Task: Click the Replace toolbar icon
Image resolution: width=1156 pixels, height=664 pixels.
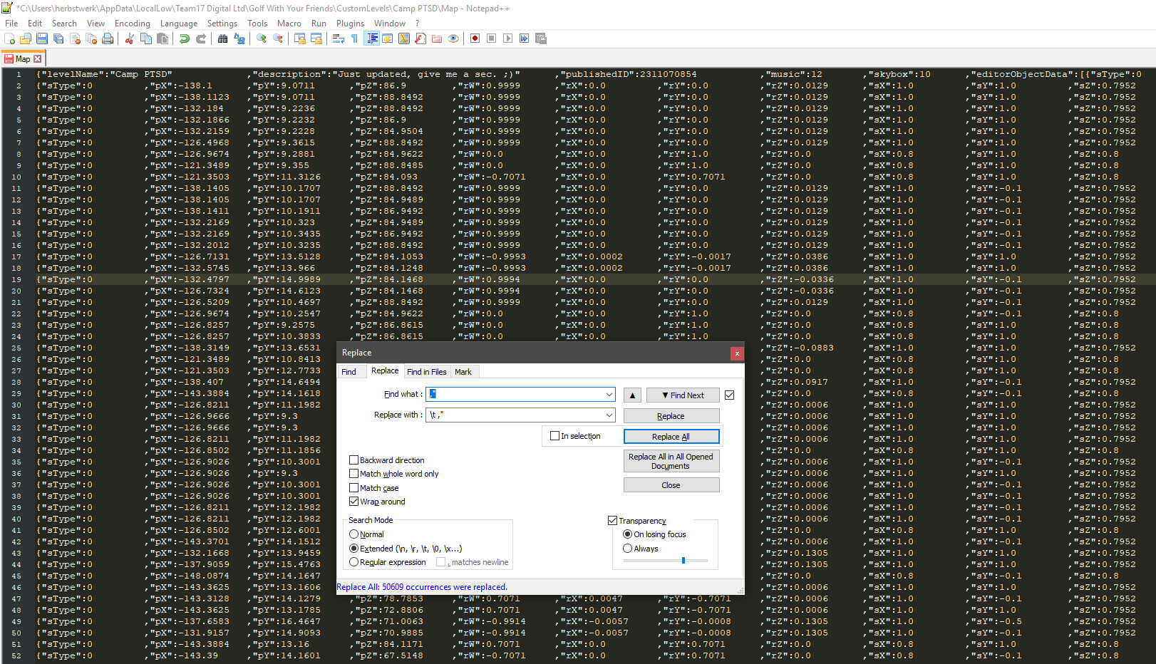Action: pos(239,38)
